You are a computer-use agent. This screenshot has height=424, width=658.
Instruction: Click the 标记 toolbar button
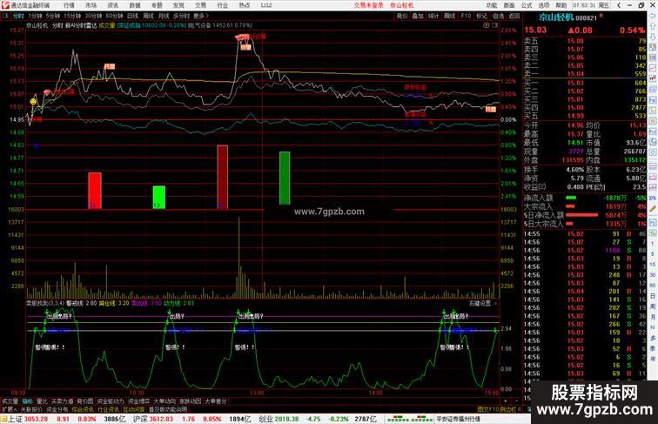[482, 16]
